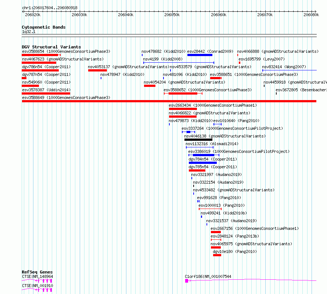Click the blue esv28442 Conrad2009 bar

click(x=200, y=55)
